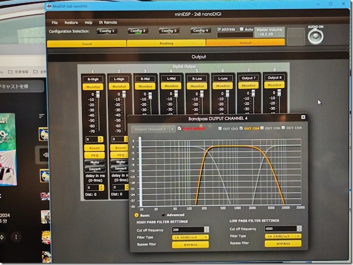
Task: Open PEQ for R-High channel
Action: (94, 155)
